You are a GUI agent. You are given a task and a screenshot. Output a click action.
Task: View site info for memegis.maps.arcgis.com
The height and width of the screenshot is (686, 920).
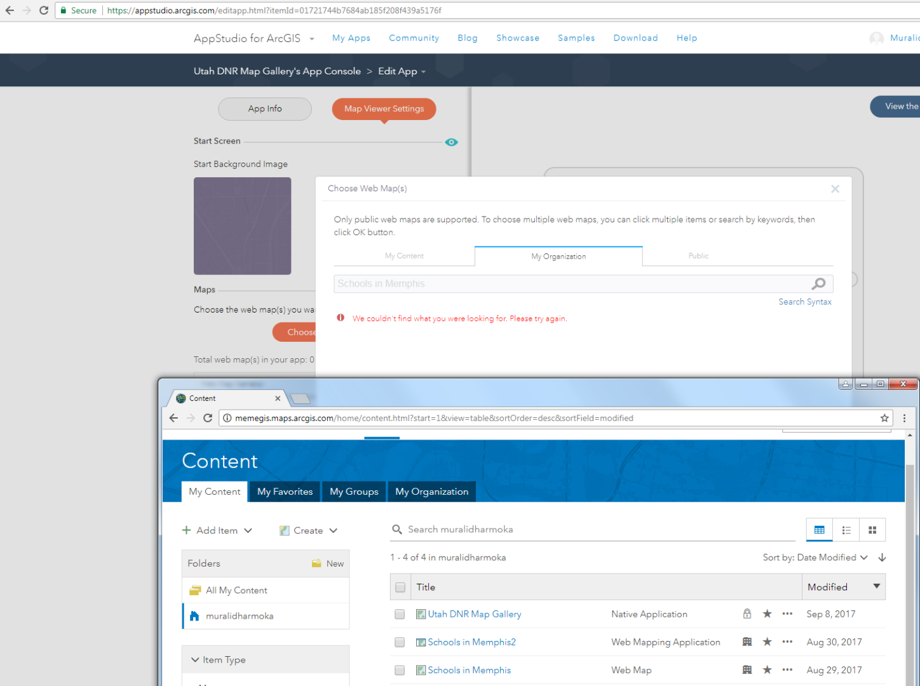tap(227, 418)
